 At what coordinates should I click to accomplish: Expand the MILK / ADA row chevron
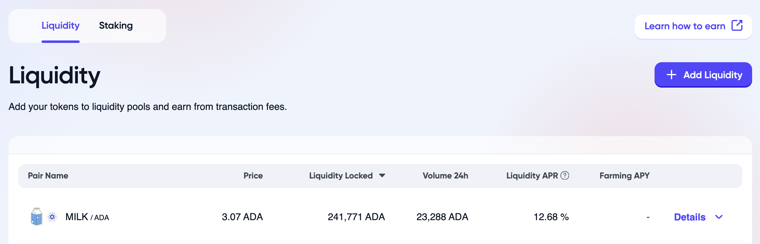click(x=719, y=217)
